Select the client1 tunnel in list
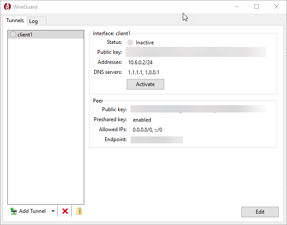 (46, 34)
